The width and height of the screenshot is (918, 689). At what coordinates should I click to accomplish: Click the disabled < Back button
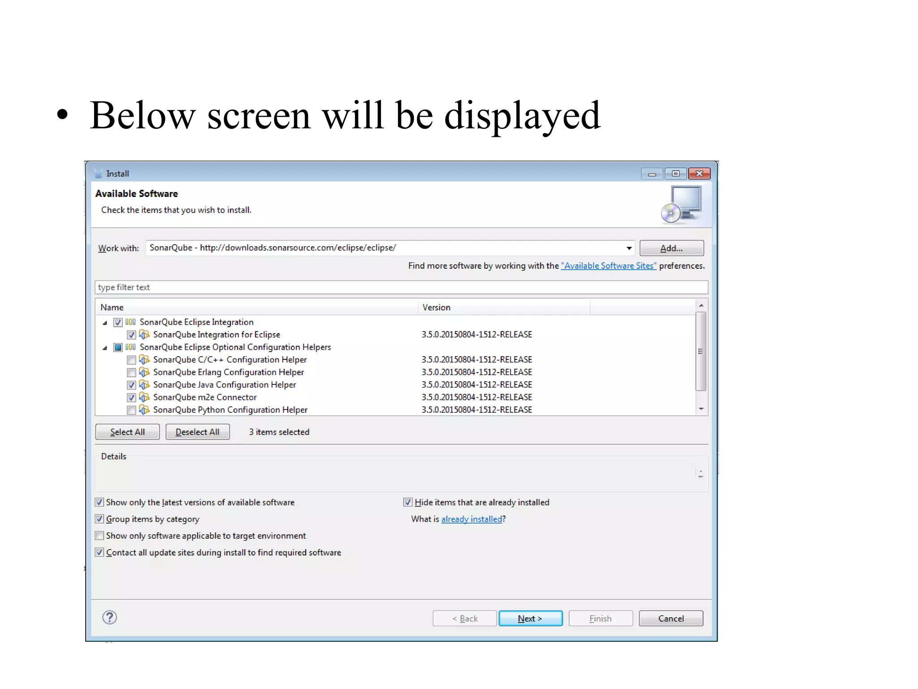click(x=465, y=619)
